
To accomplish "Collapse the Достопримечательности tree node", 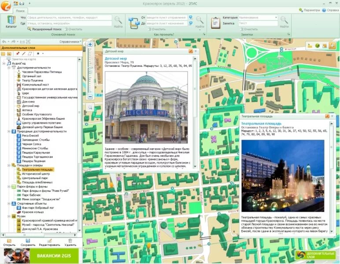I will 9,68.
